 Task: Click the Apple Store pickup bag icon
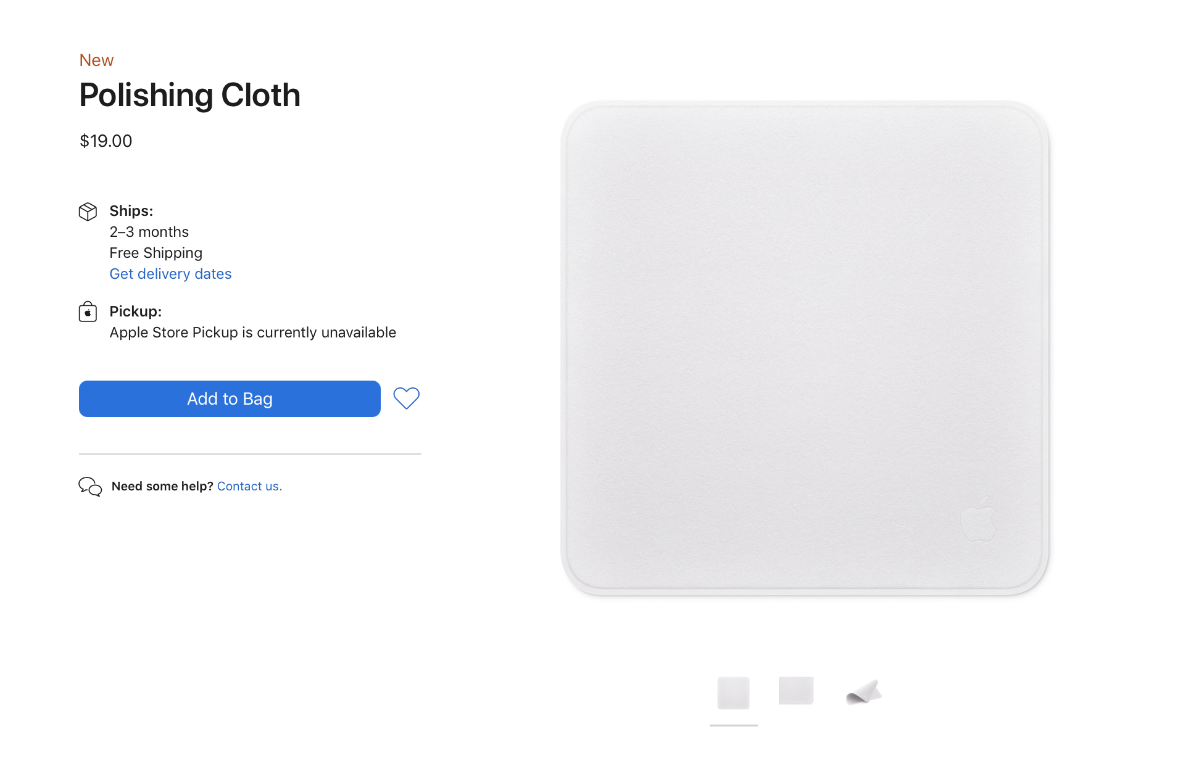[x=88, y=312]
